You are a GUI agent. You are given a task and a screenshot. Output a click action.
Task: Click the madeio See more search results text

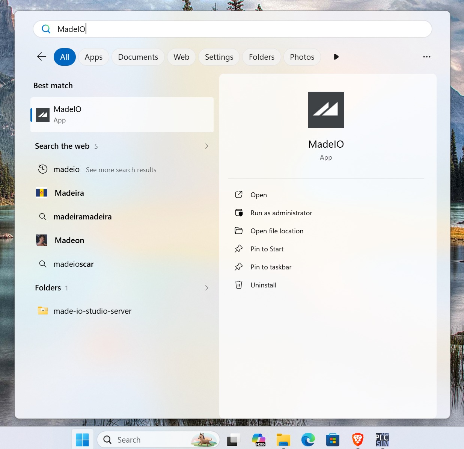(105, 169)
